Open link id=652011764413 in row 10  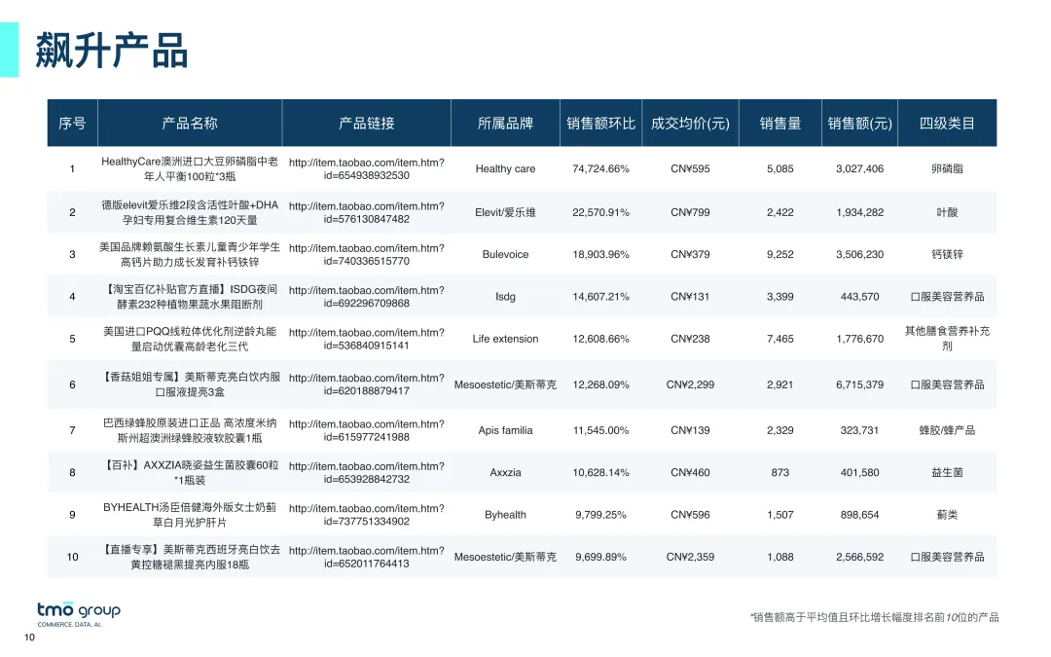click(x=367, y=557)
